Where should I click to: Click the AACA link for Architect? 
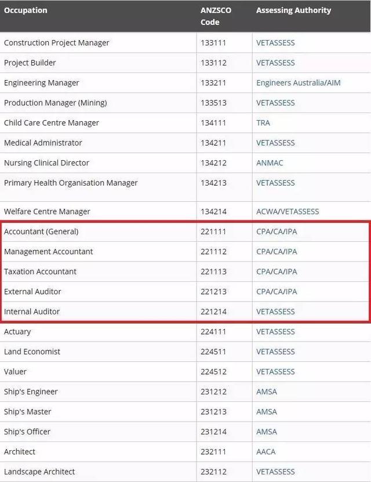point(266,452)
